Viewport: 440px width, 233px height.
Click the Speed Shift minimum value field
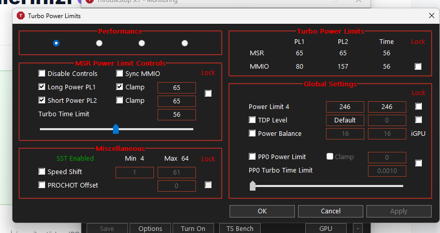pyautogui.click(x=135, y=173)
